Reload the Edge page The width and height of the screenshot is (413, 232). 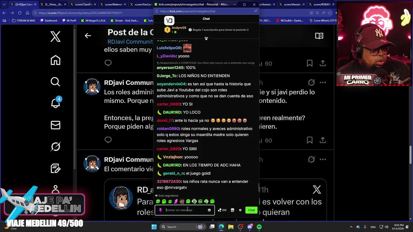20,13
